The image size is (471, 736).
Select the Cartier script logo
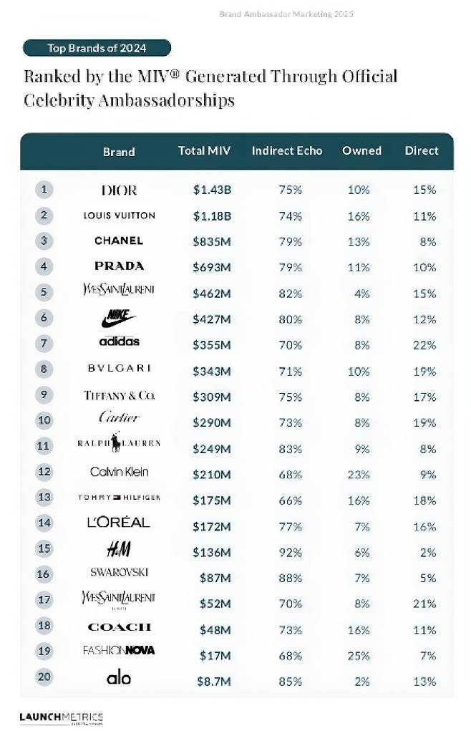pos(119,417)
